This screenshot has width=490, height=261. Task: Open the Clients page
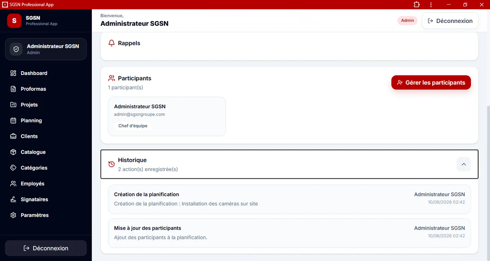46,136
